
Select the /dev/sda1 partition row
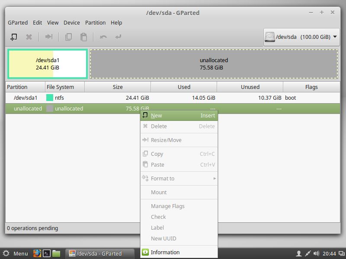point(173,98)
